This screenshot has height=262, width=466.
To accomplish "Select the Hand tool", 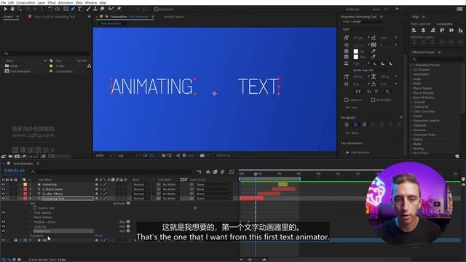I will [12, 9].
